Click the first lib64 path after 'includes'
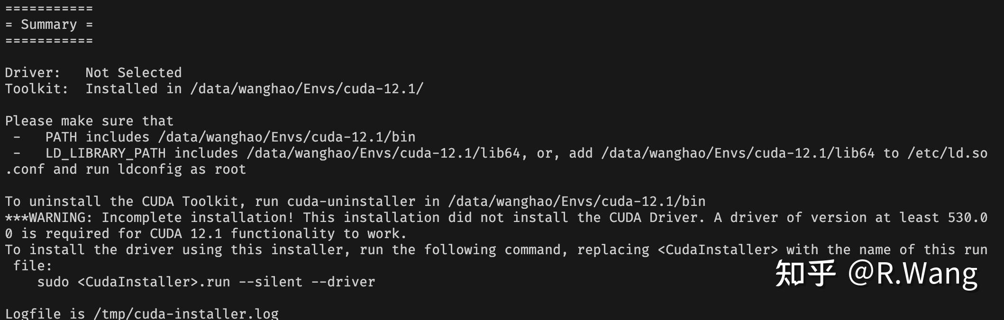 point(383,153)
